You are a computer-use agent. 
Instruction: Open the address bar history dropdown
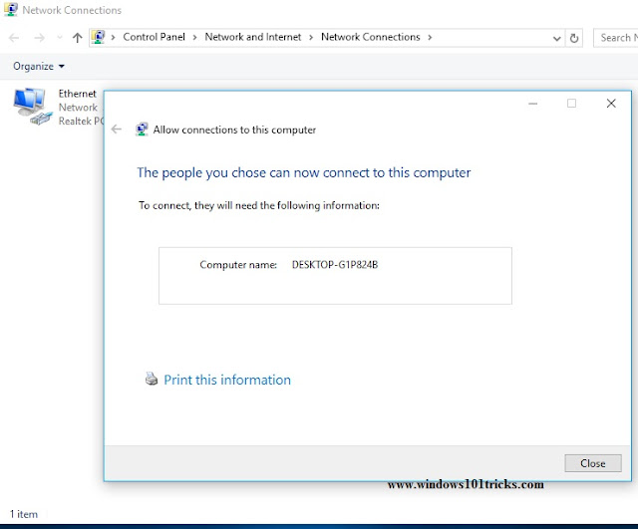pos(556,39)
